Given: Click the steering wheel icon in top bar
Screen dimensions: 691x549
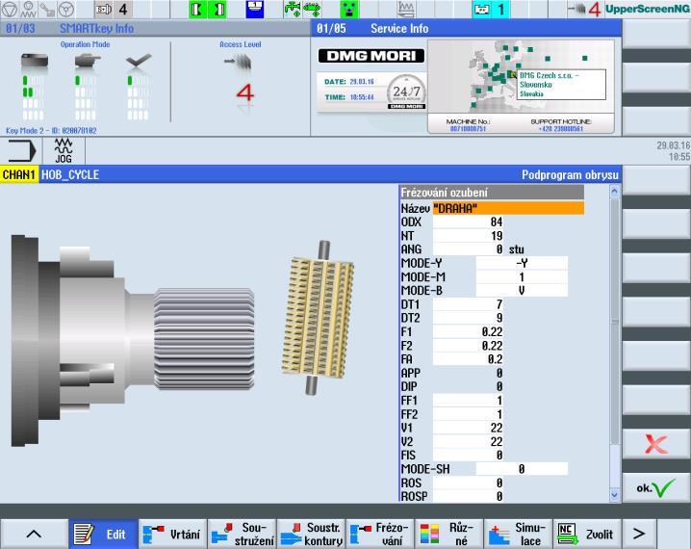Looking at the screenshot, I should pos(66,9).
